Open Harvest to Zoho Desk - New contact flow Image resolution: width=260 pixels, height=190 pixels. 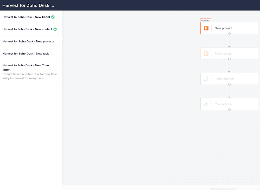31,29
